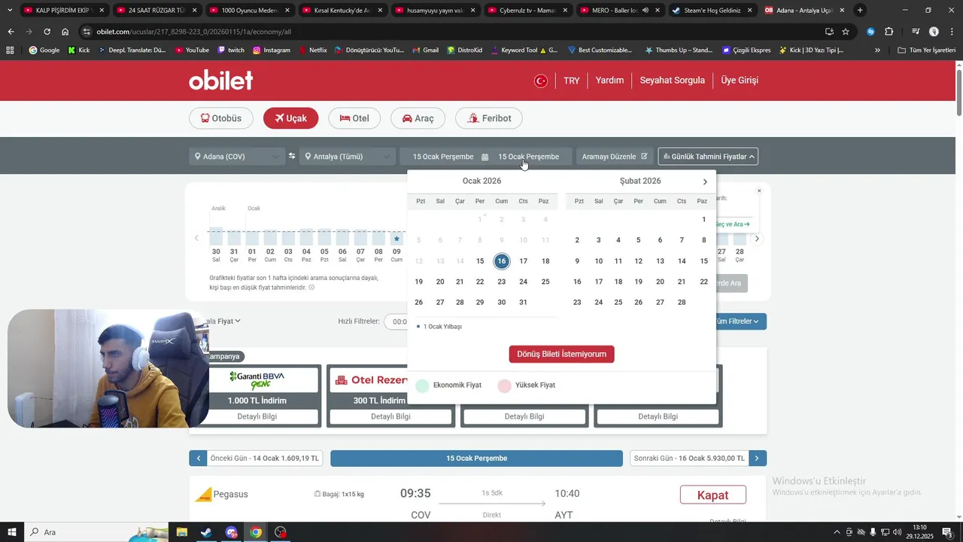Open Garanti BBVA Detaylı Bilgi
The width and height of the screenshot is (963, 542).
point(257,416)
